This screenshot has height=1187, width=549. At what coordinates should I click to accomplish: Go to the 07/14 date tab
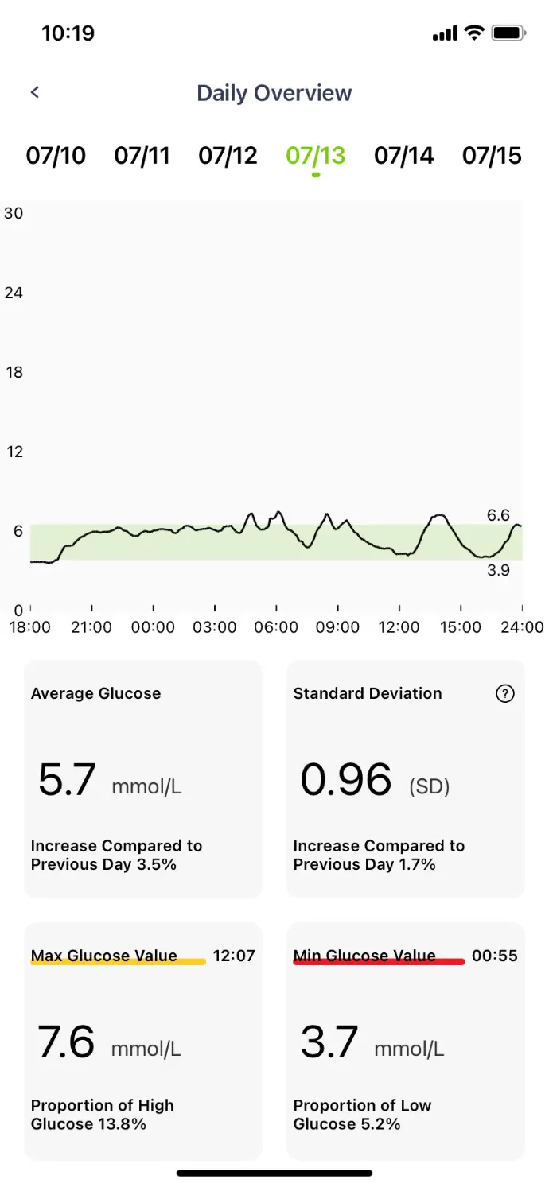click(404, 155)
